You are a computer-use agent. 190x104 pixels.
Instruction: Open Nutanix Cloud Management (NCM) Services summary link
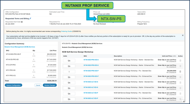[20, 47]
